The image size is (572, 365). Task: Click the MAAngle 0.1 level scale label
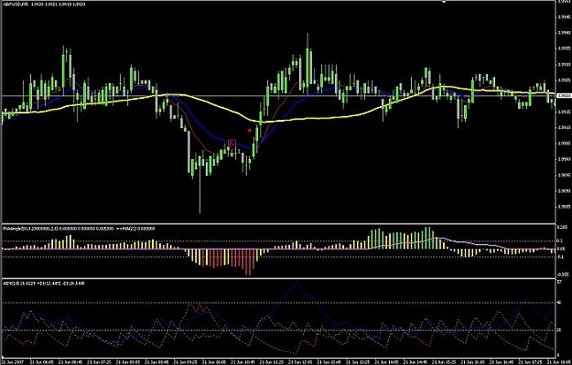pyautogui.click(x=559, y=241)
